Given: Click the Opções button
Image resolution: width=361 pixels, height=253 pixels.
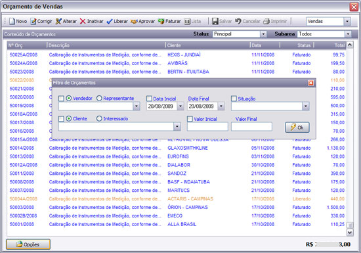Looking at the screenshot, I should pyautogui.click(x=28, y=244).
